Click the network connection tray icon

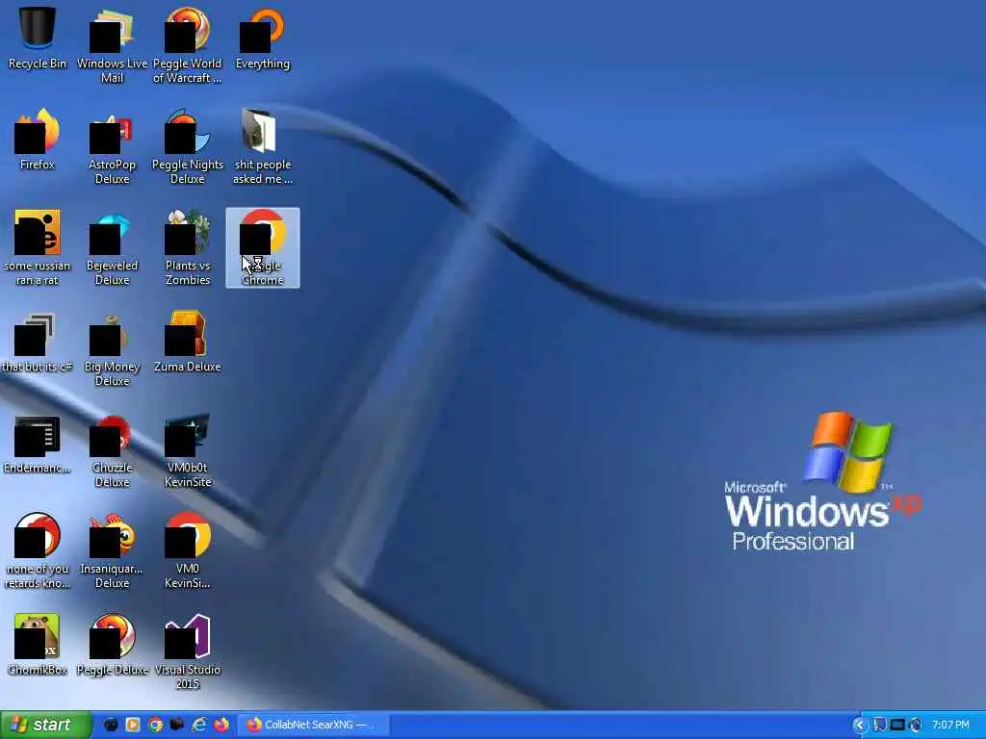[879, 725]
